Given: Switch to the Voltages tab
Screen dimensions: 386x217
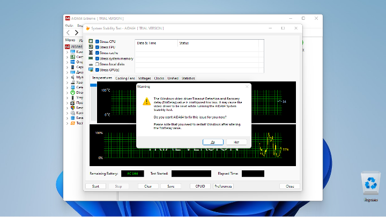Looking at the screenshot, I should pos(144,78).
